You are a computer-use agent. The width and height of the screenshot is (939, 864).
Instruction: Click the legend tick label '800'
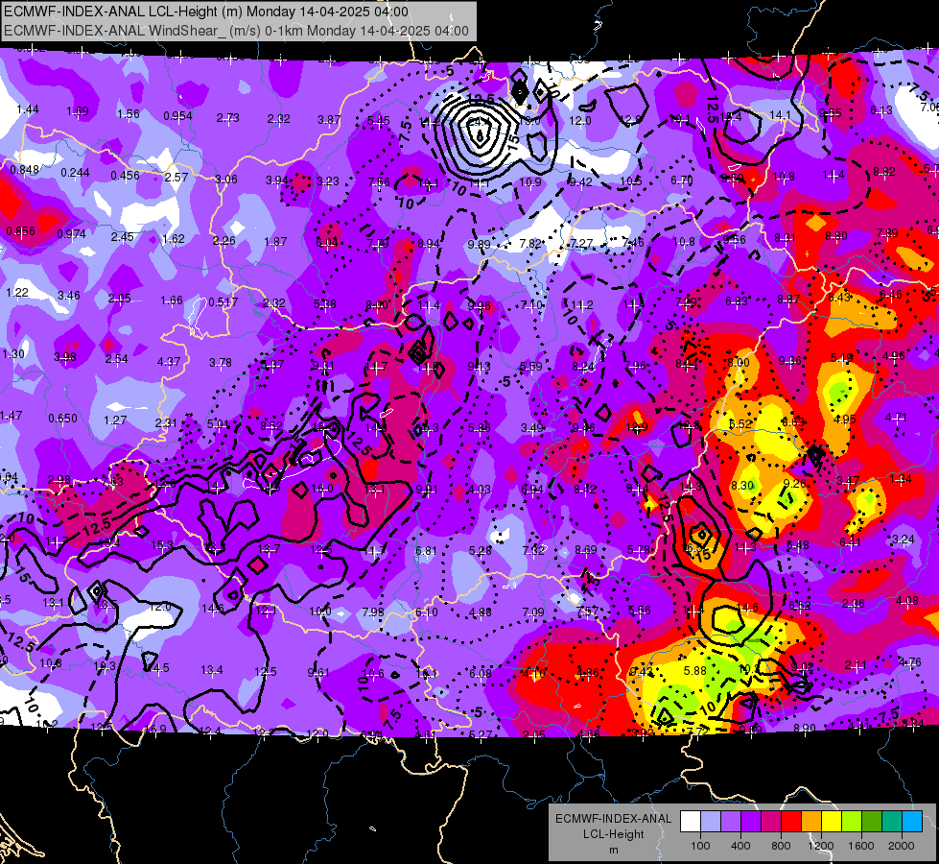[781, 846]
